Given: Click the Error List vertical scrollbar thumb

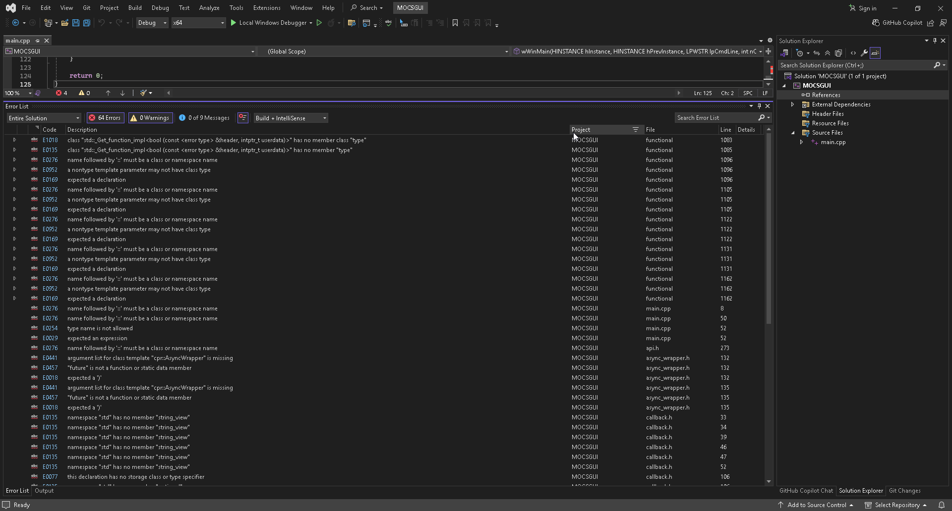Looking at the screenshot, I should click(x=769, y=228).
